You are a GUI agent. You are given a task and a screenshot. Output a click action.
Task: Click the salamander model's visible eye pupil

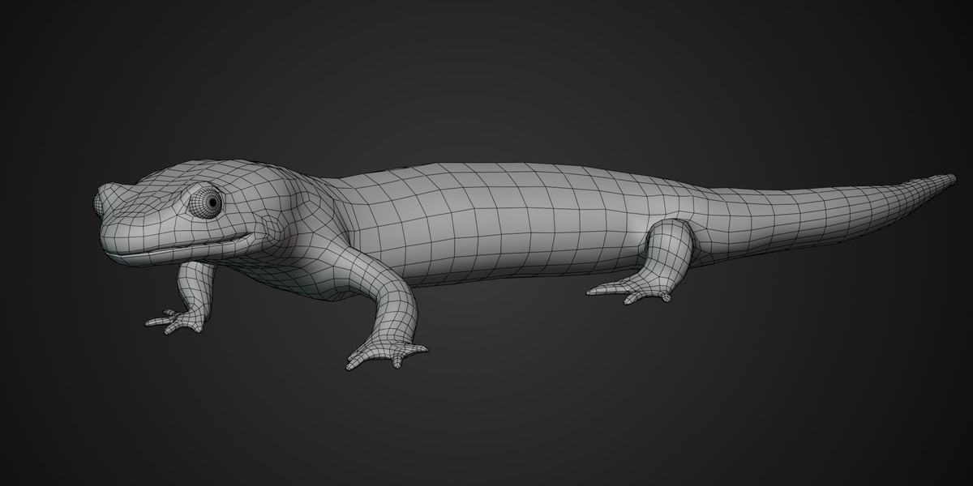tap(212, 201)
